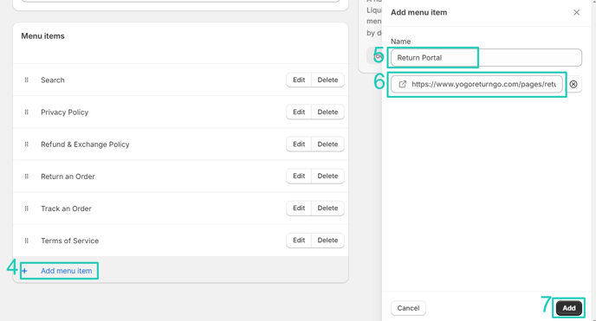Delete the Search menu item
This screenshot has width=596, height=321.
pos(327,80)
